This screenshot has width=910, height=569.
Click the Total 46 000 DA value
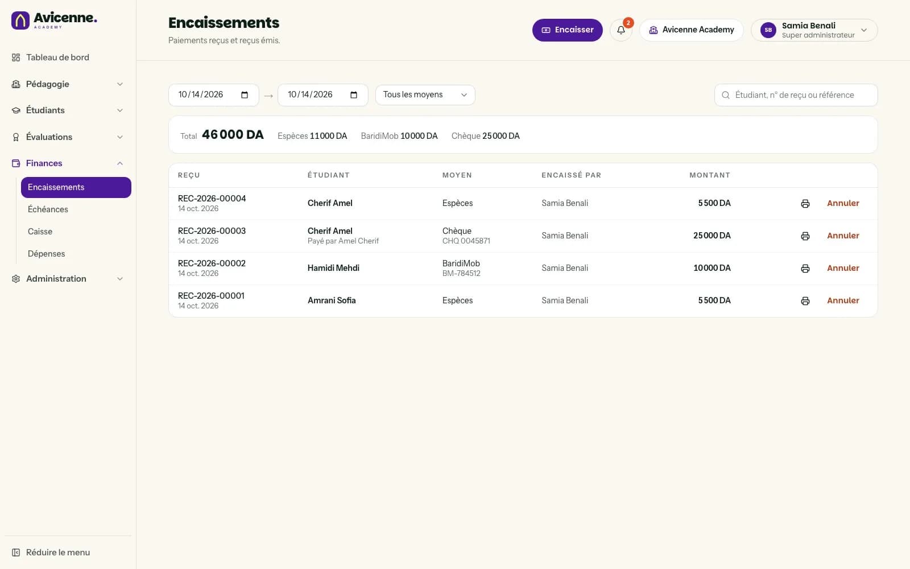(x=233, y=135)
